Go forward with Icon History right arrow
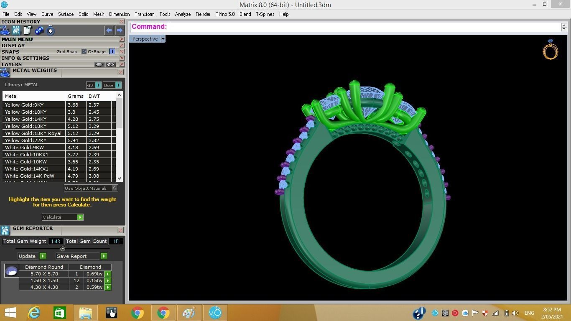Image resolution: width=571 pixels, height=321 pixels. (x=120, y=30)
